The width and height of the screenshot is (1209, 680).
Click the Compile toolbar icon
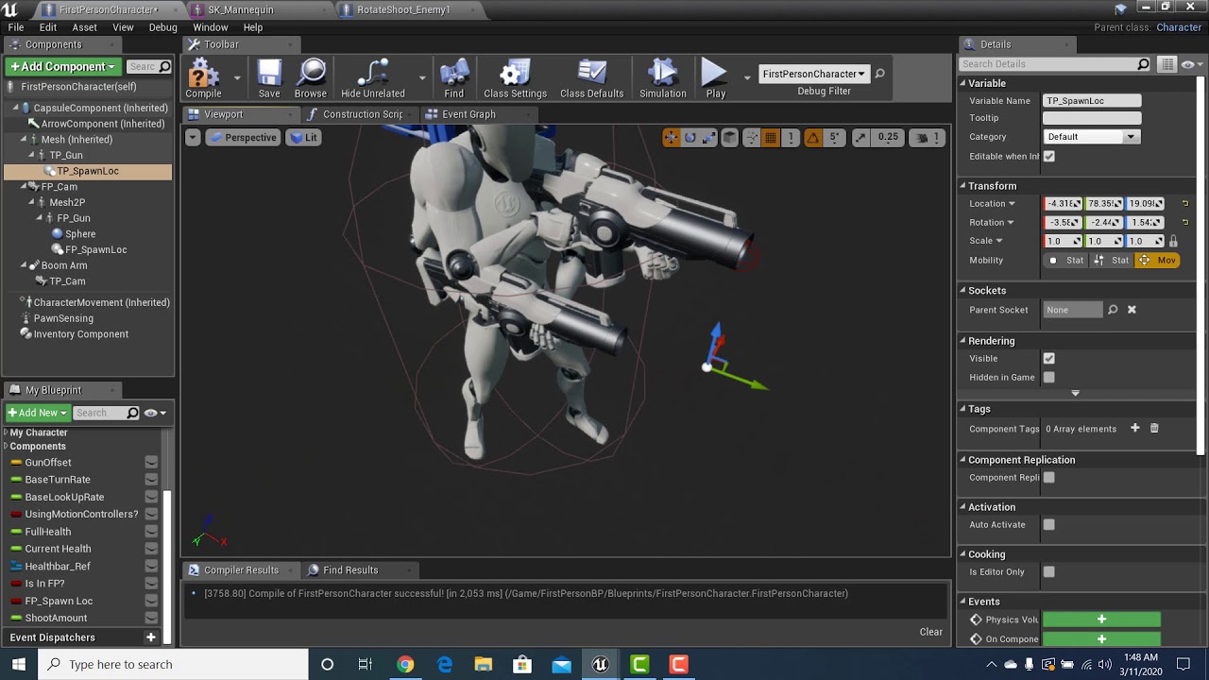[203, 76]
